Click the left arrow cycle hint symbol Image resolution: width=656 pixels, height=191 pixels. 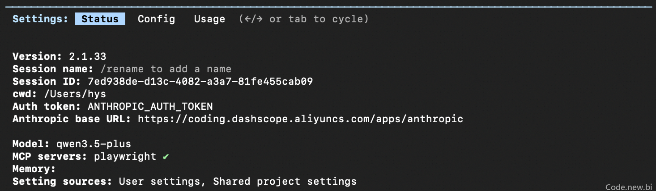pyautogui.click(x=247, y=19)
